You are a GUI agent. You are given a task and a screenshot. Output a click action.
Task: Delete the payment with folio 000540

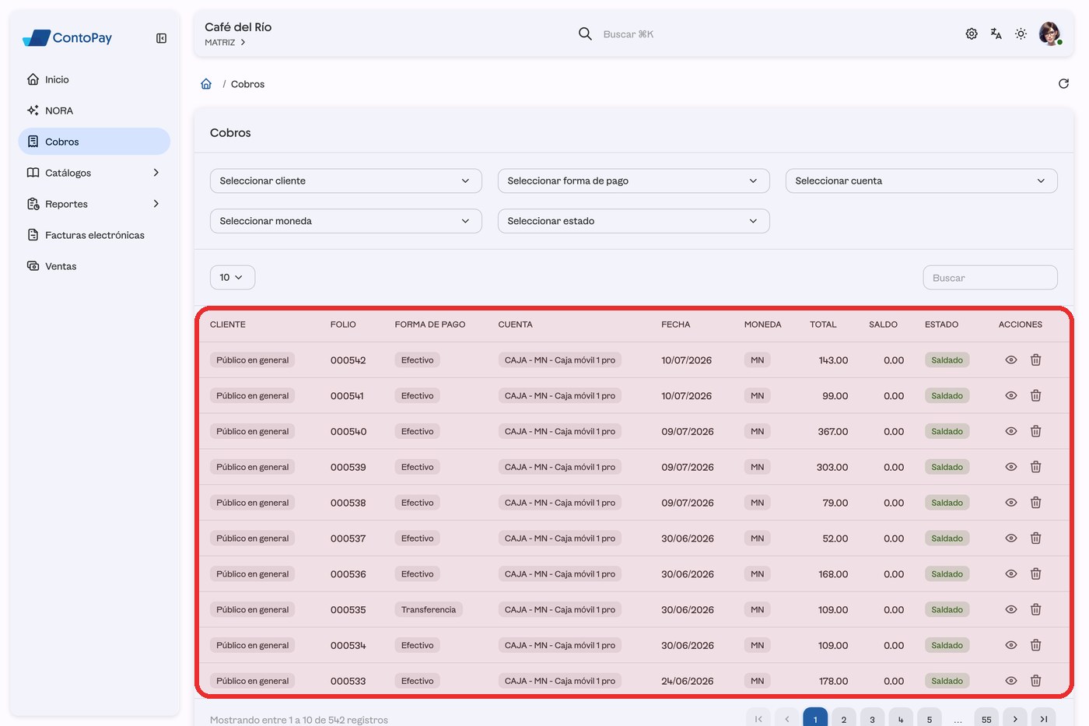coord(1036,432)
